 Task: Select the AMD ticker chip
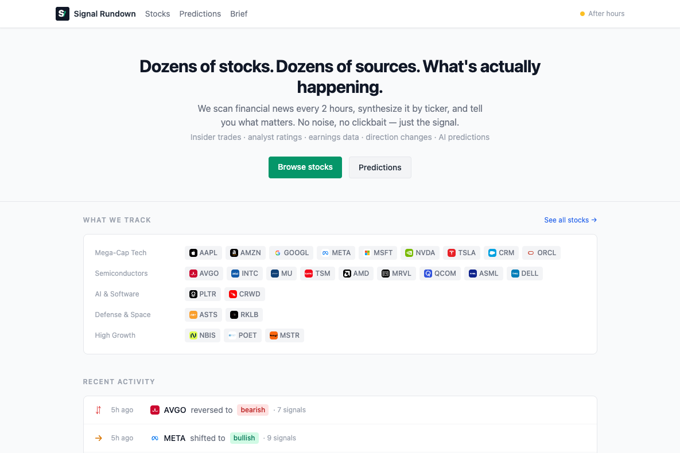click(356, 274)
